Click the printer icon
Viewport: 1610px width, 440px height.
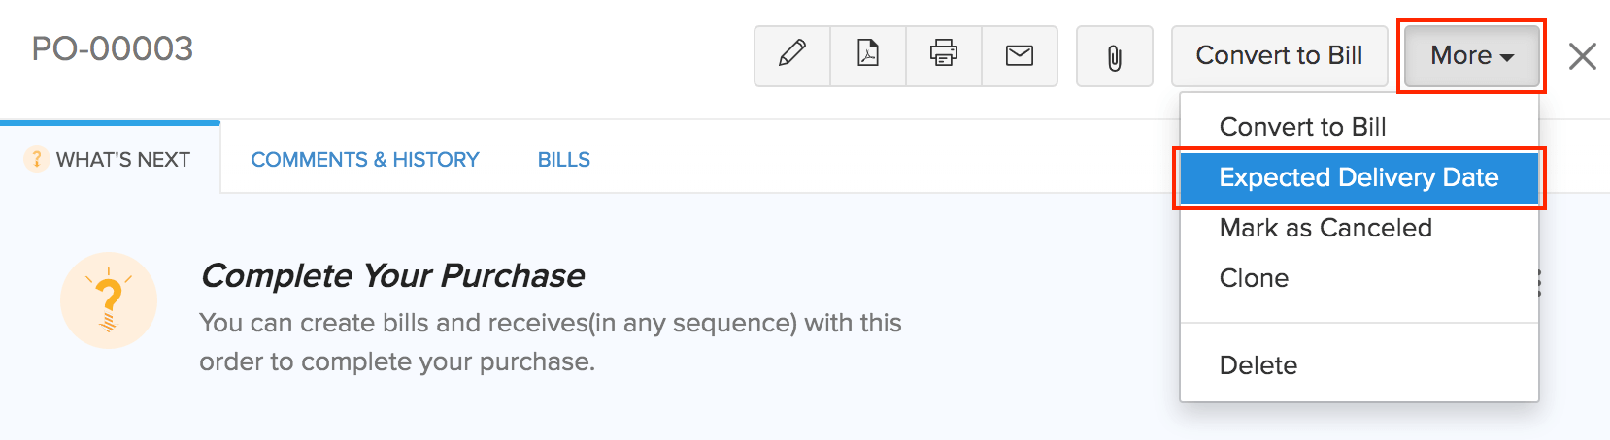tap(944, 55)
